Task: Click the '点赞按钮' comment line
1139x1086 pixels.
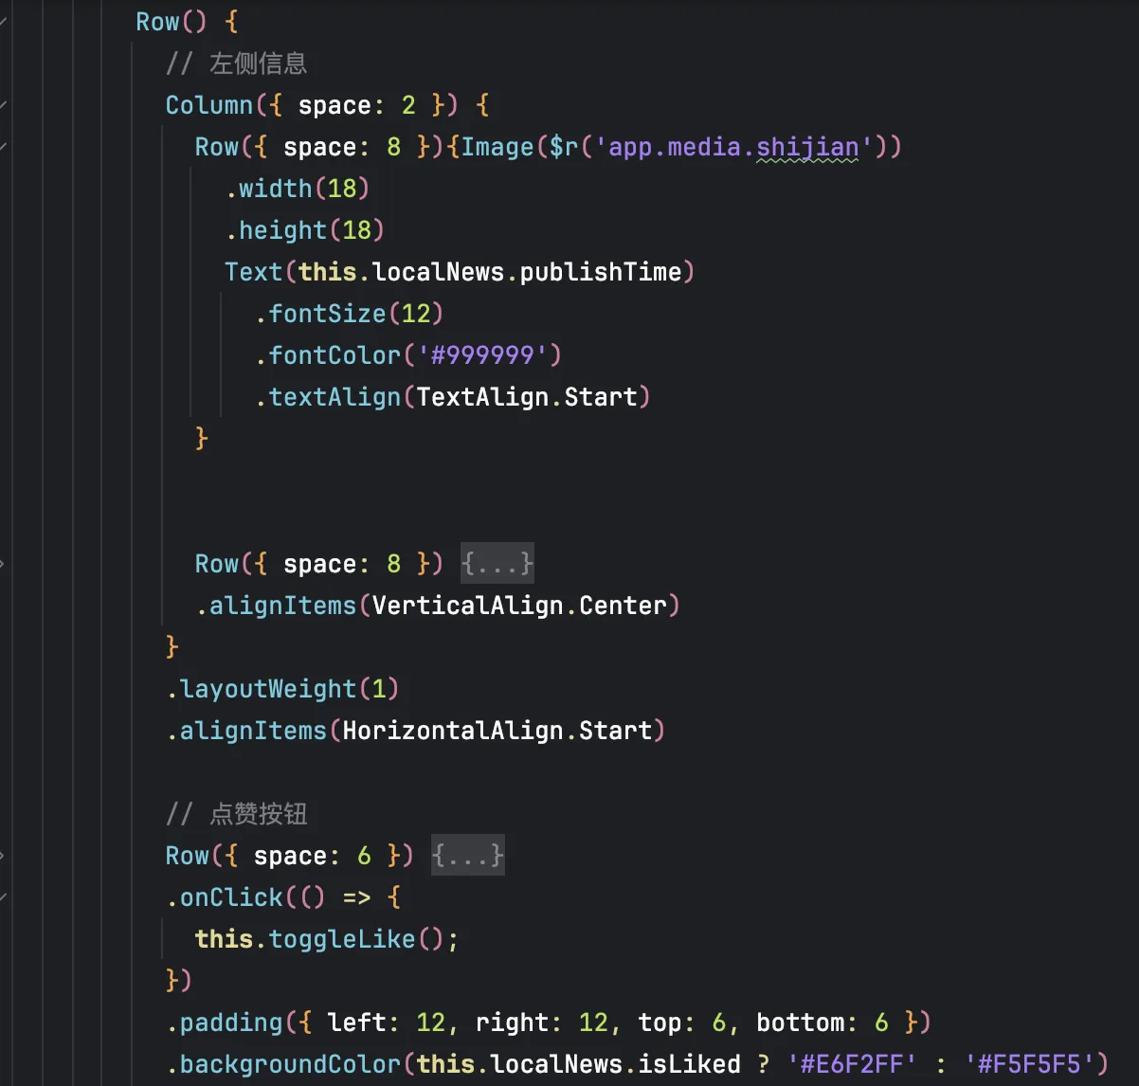Action: point(236,814)
